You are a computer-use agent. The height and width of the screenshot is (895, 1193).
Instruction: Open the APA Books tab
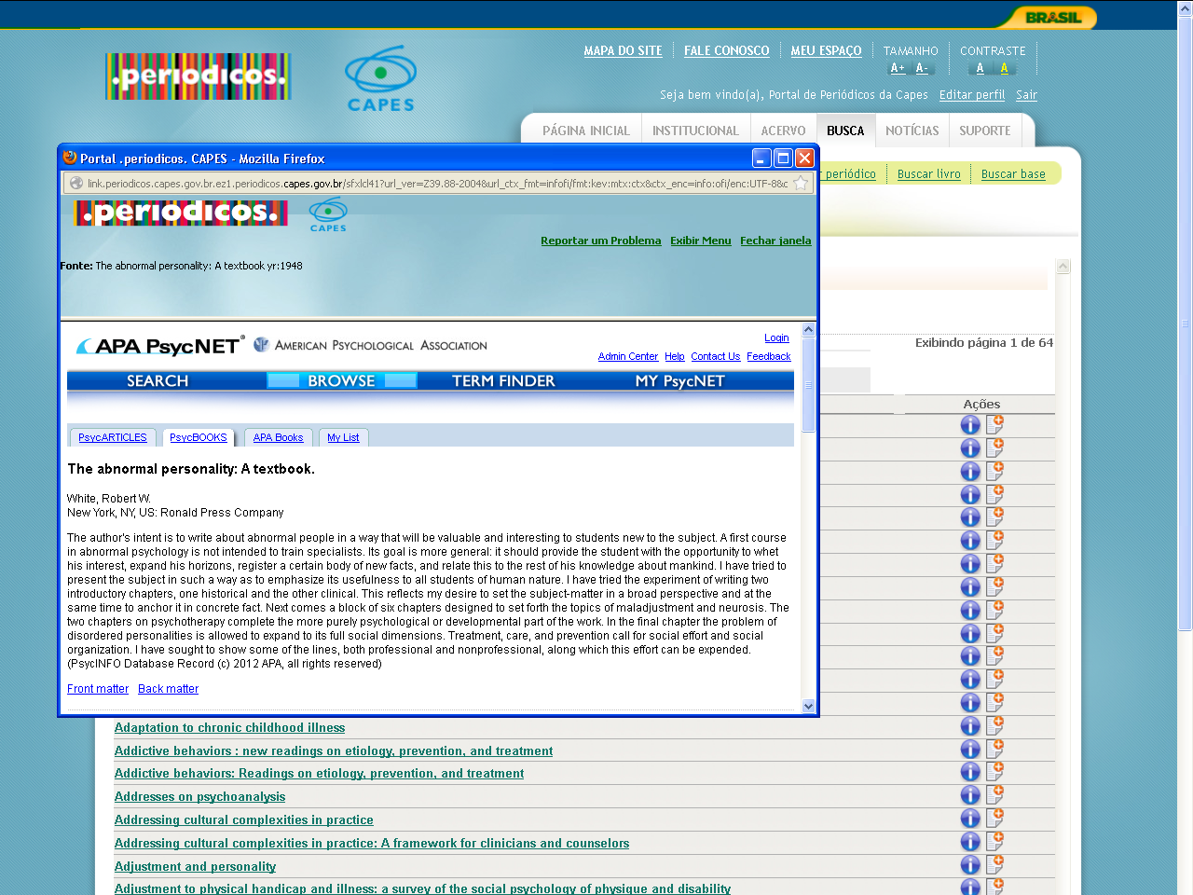click(x=278, y=437)
